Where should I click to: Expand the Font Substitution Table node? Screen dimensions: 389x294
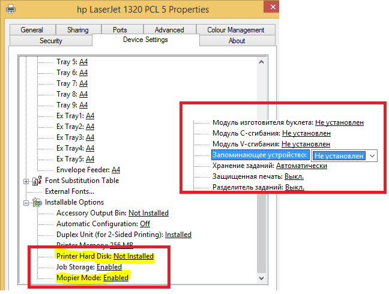coord(26,181)
